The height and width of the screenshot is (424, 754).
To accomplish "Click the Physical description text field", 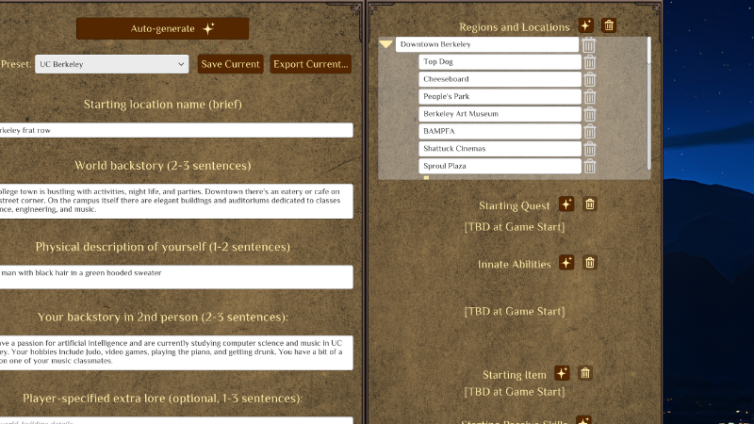I will coord(176,276).
